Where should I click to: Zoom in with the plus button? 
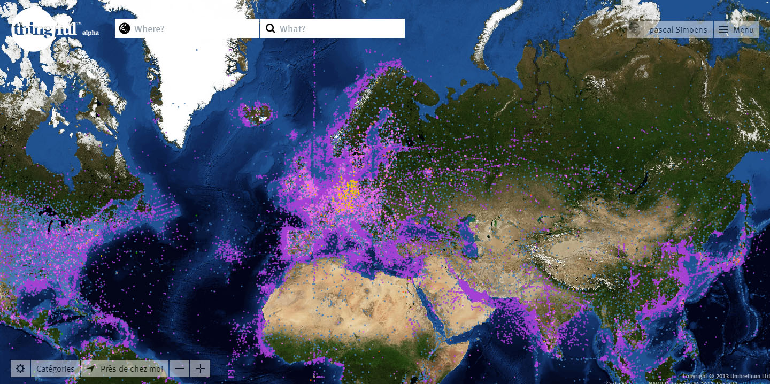click(x=200, y=368)
